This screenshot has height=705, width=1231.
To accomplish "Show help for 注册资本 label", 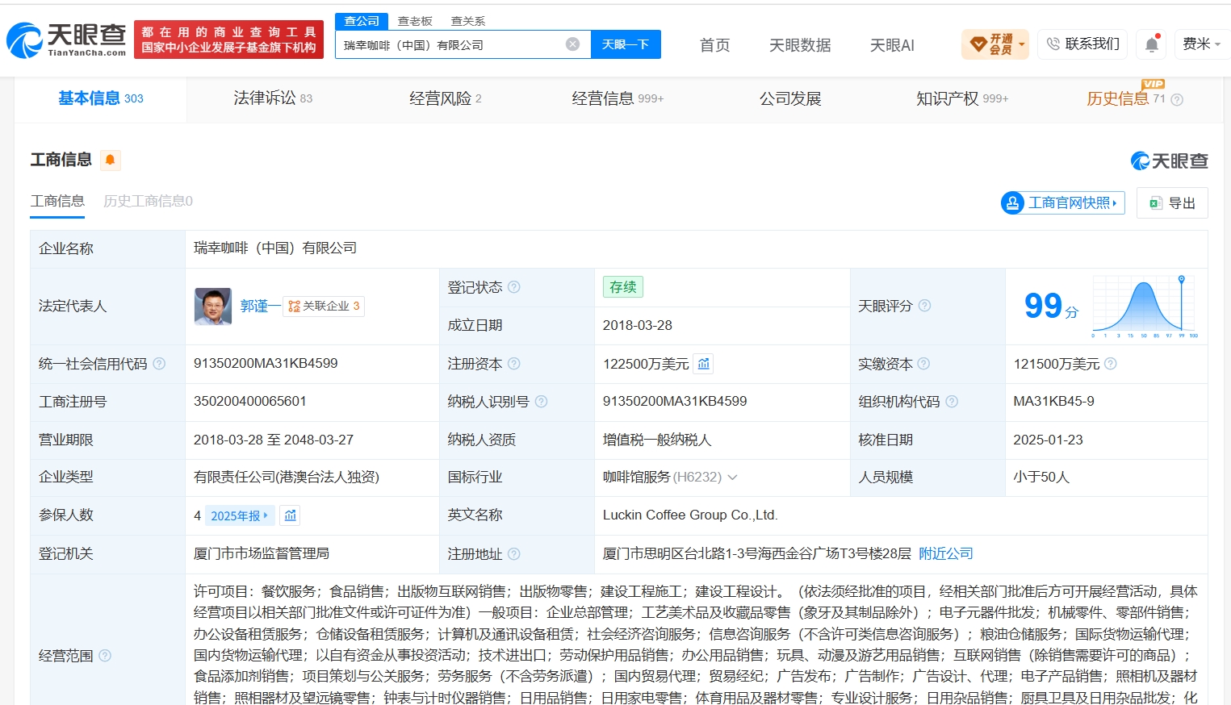I will (x=514, y=364).
